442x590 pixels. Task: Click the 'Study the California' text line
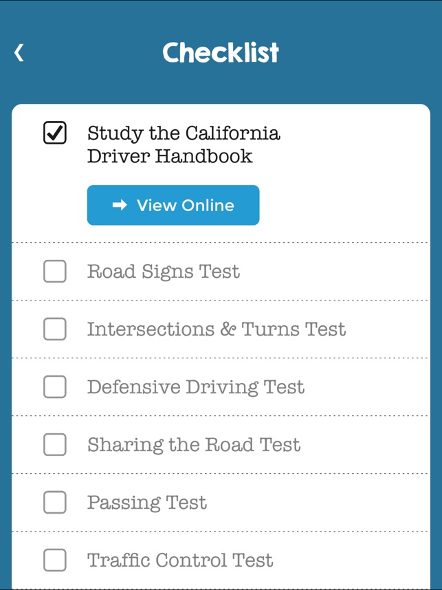pos(184,133)
